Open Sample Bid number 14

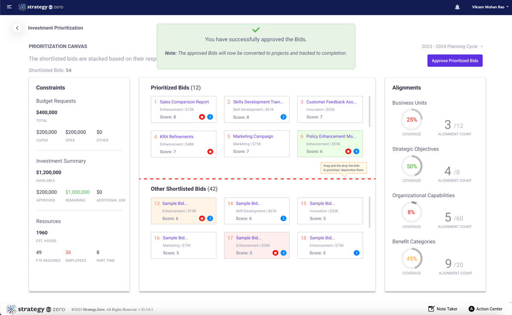point(248,203)
